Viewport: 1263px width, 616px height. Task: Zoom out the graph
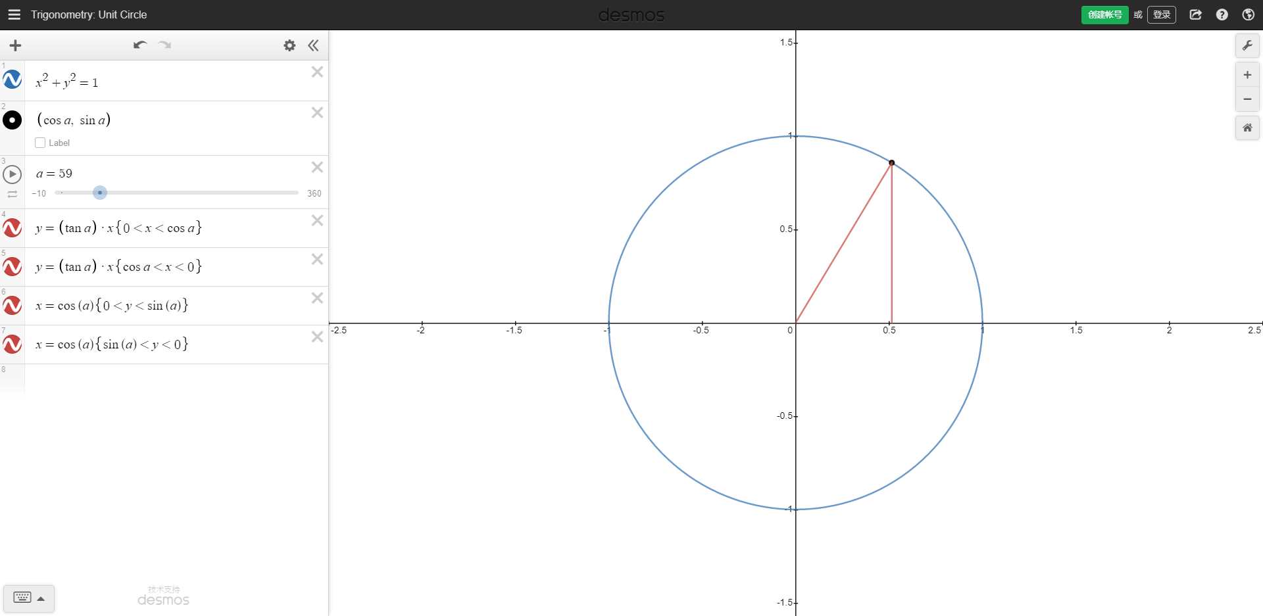click(1247, 99)
